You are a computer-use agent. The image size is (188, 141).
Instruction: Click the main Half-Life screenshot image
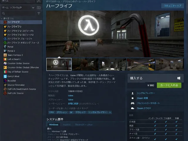[115, 34]
